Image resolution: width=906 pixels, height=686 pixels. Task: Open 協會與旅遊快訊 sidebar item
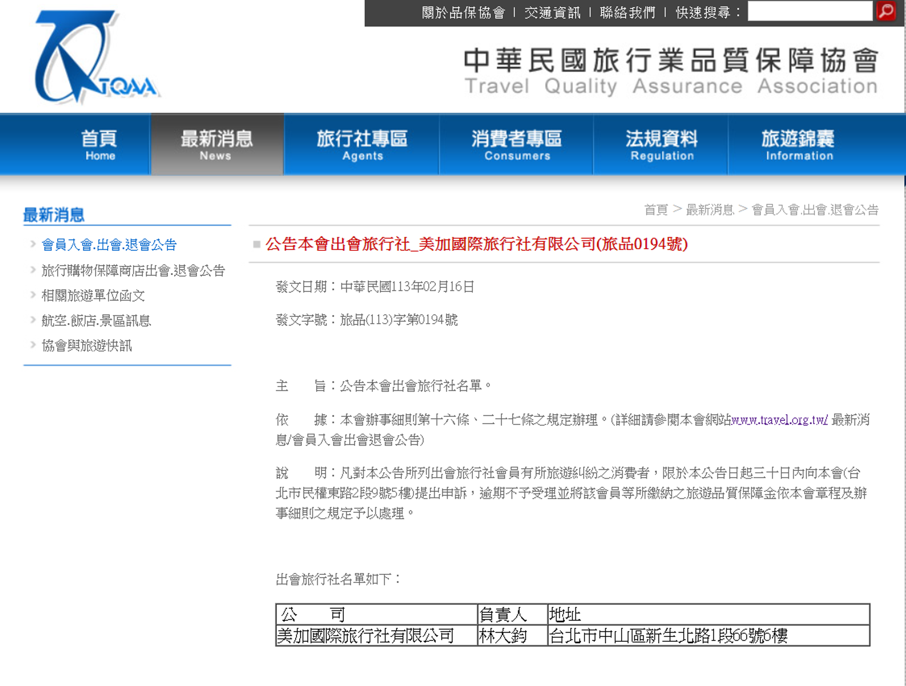86,346
